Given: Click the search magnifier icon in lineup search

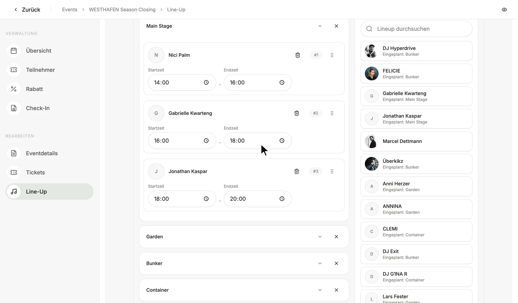Looking at the screenshot, I should pos(369,29).
